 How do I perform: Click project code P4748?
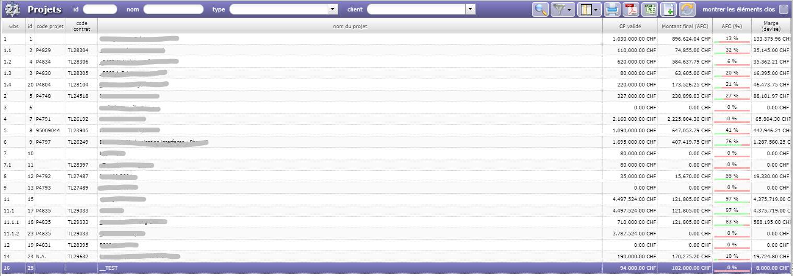43,96
